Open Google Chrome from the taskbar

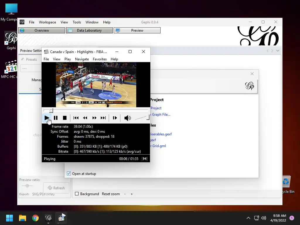pos(35,218)
